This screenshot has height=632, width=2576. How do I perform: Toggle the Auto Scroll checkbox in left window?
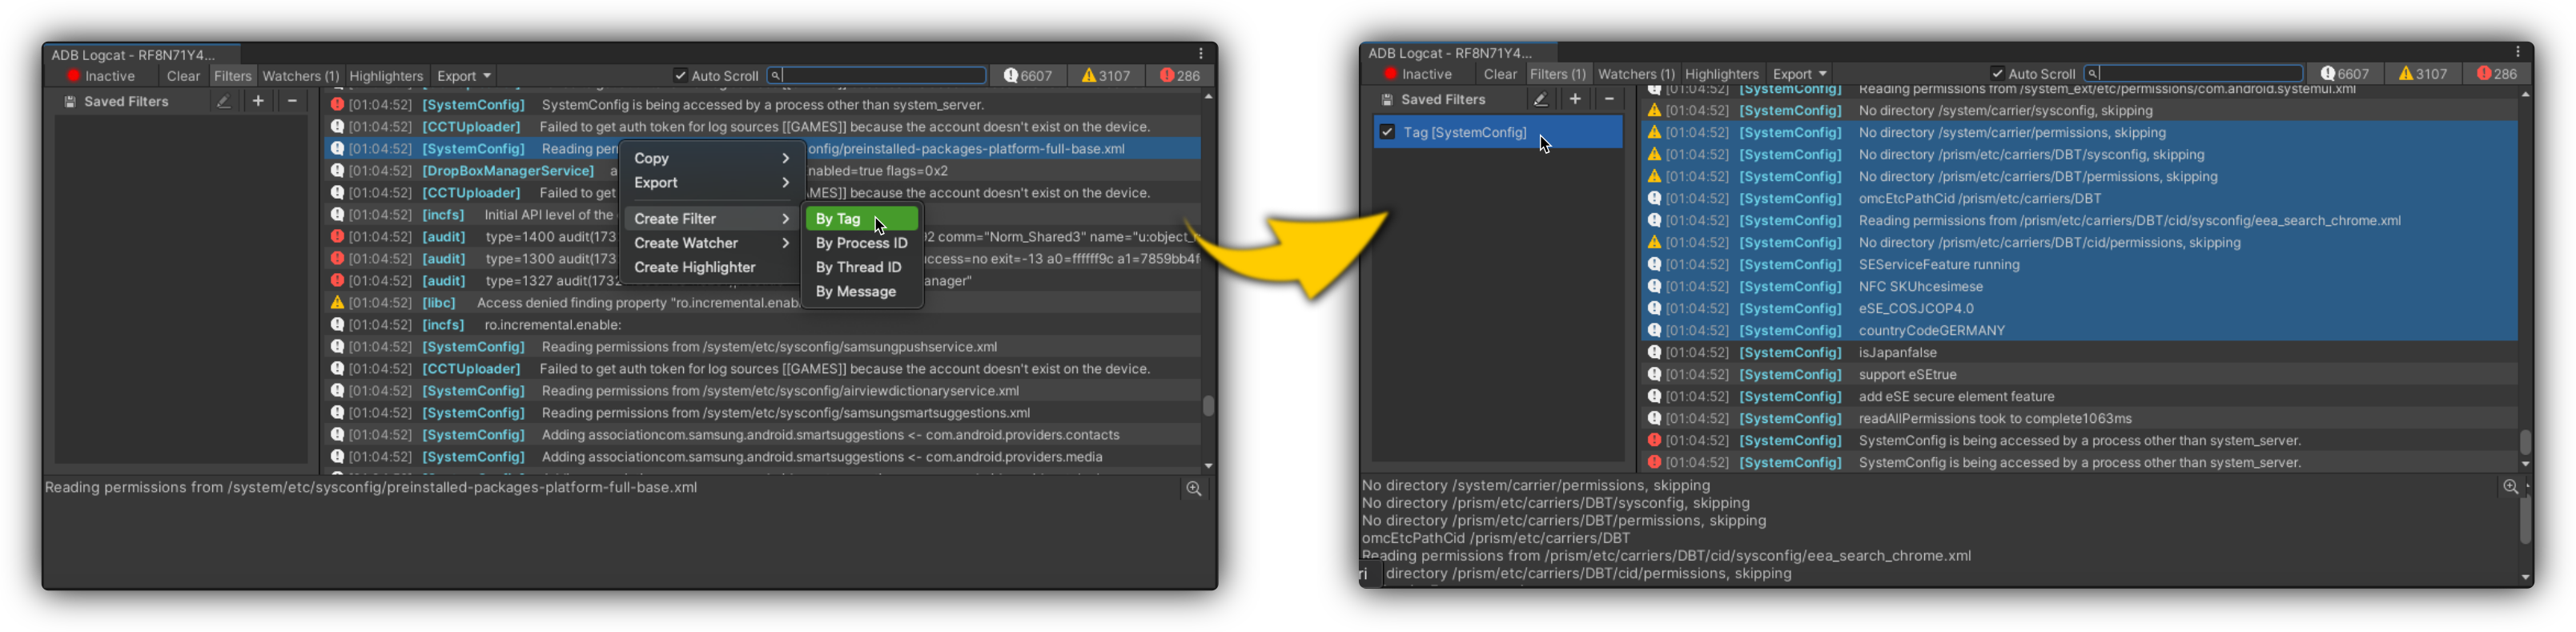click(680, 76)
